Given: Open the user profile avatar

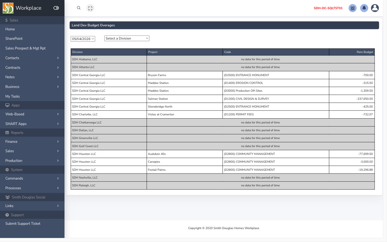Looking at the screenshot, I should 375,8.
